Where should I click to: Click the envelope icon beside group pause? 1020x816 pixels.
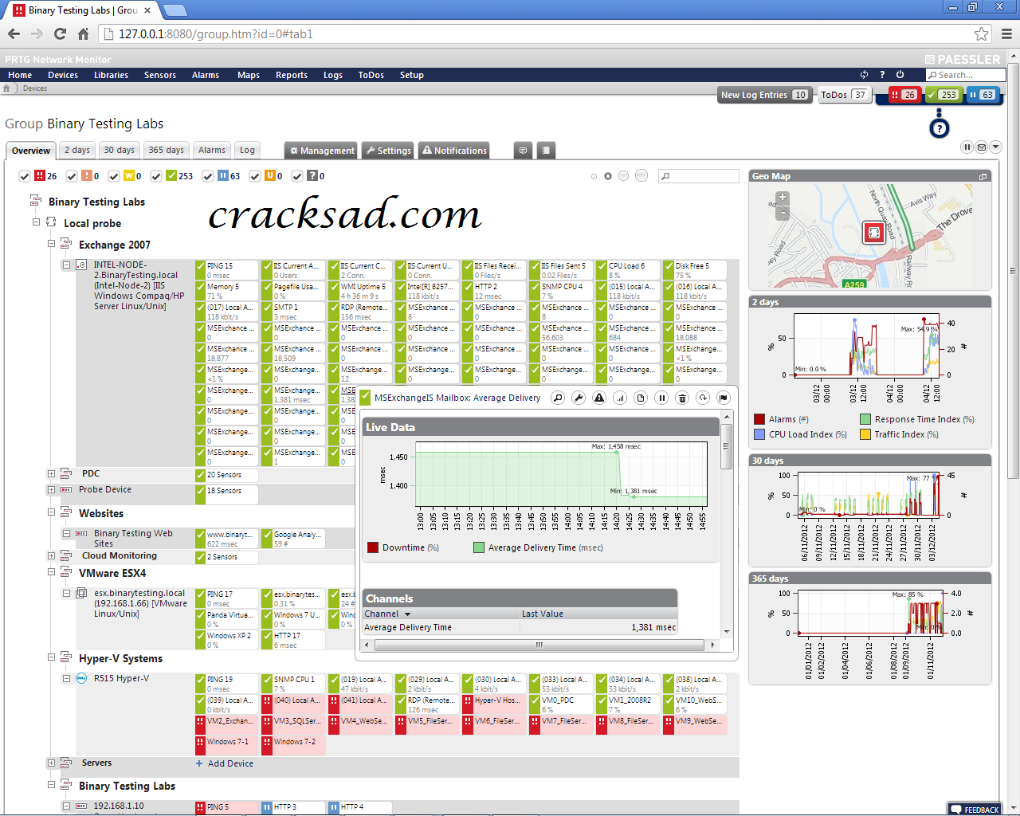pyautogui.click(x=982, y=147)
